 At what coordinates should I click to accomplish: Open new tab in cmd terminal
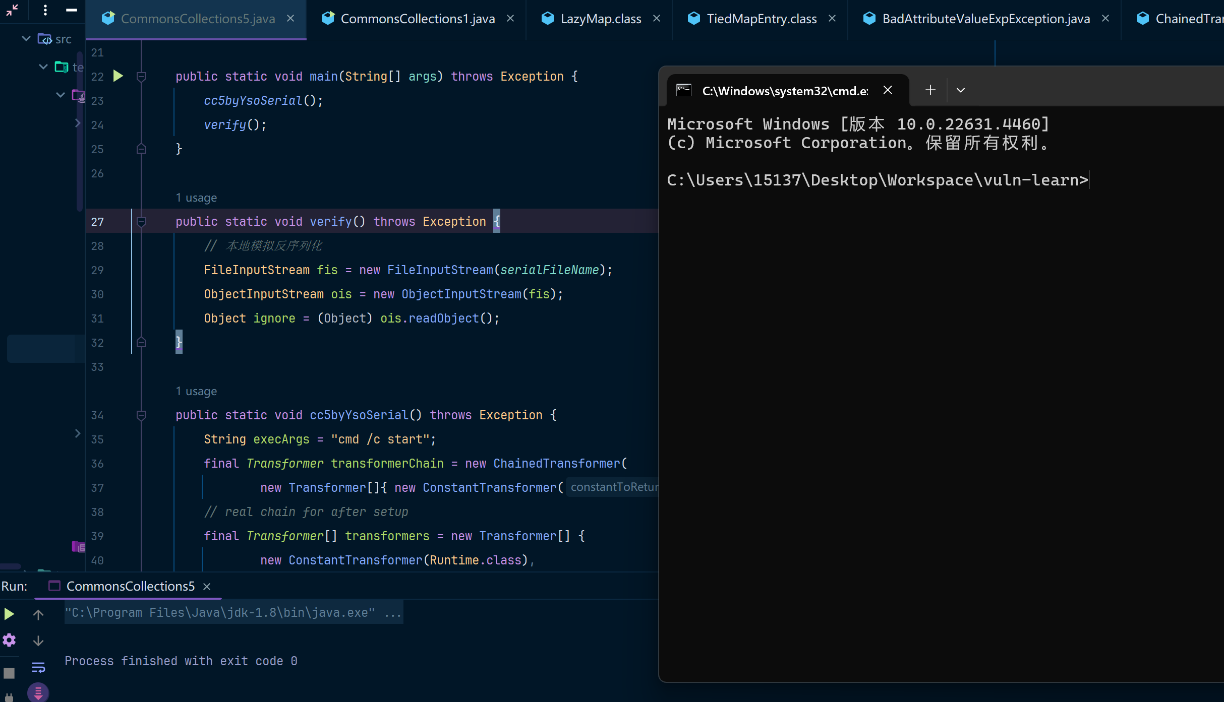930,90
